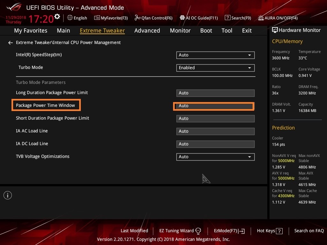Screen dimensions: 327x245
Task: Click the 11/29/2018 date text
Action: (x=16, y=18)
